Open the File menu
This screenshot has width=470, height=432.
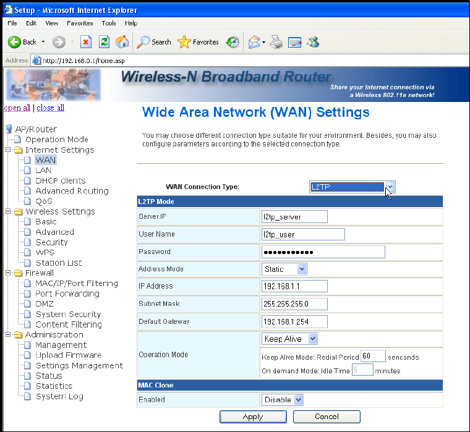click(12, 23)
